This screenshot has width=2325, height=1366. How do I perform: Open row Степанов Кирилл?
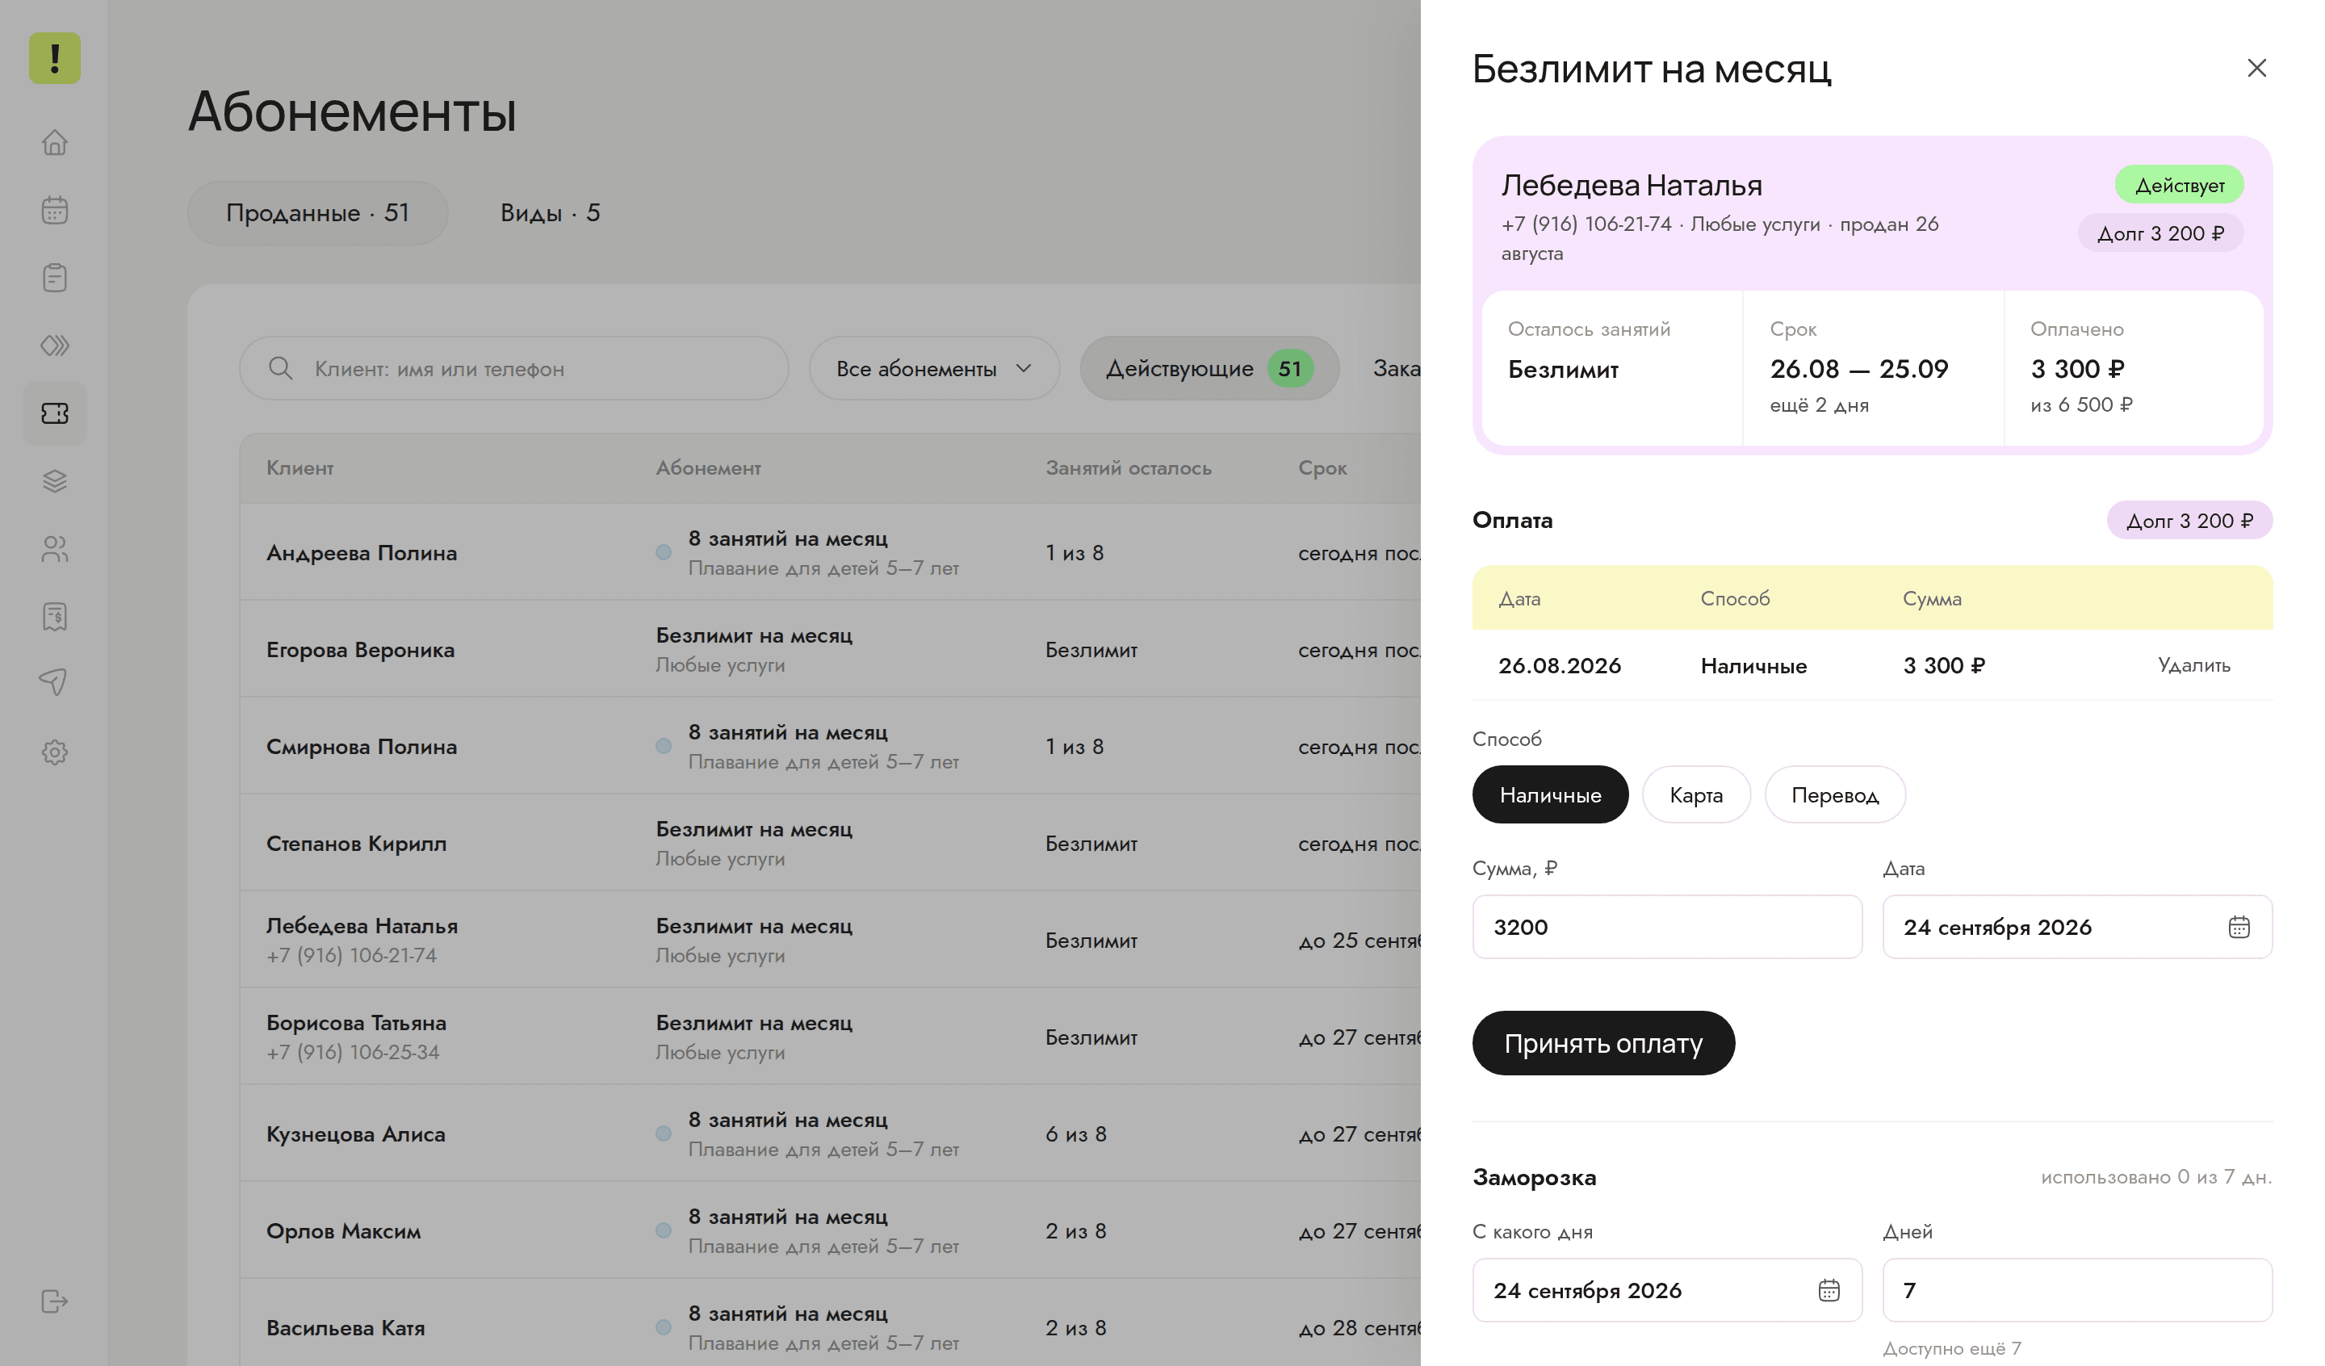coord(831,843)
